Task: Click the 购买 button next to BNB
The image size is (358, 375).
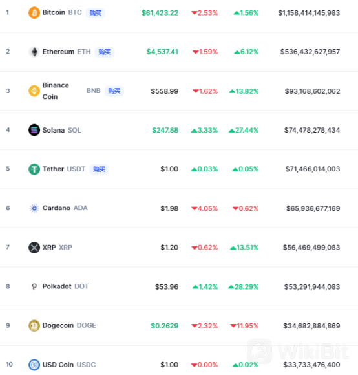Action: coord(114,91)
